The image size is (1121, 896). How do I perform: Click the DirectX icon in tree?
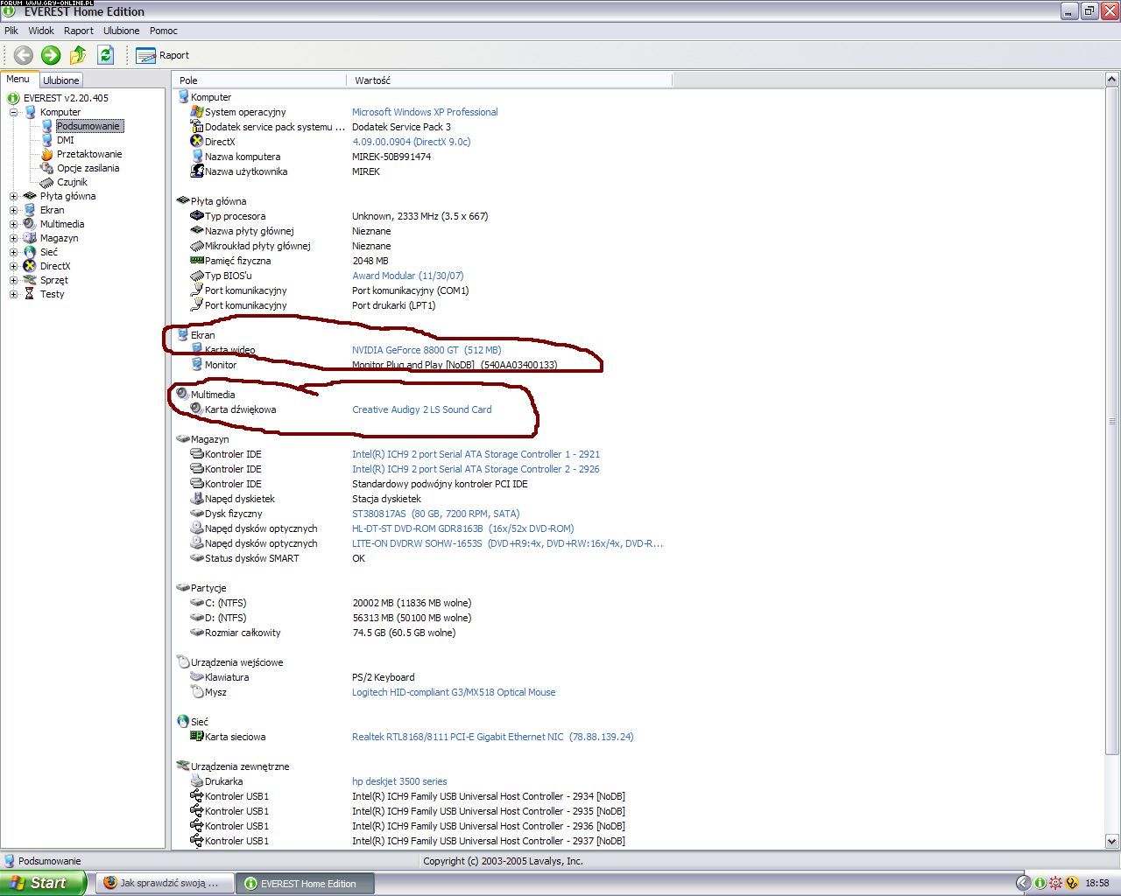(30, 266)
